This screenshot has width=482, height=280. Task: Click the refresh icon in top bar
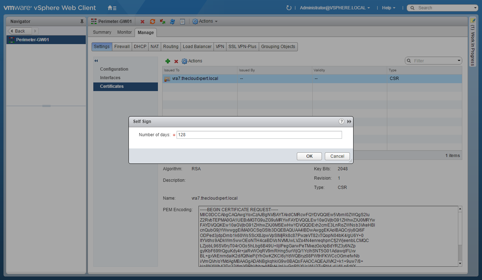(289, 8)
